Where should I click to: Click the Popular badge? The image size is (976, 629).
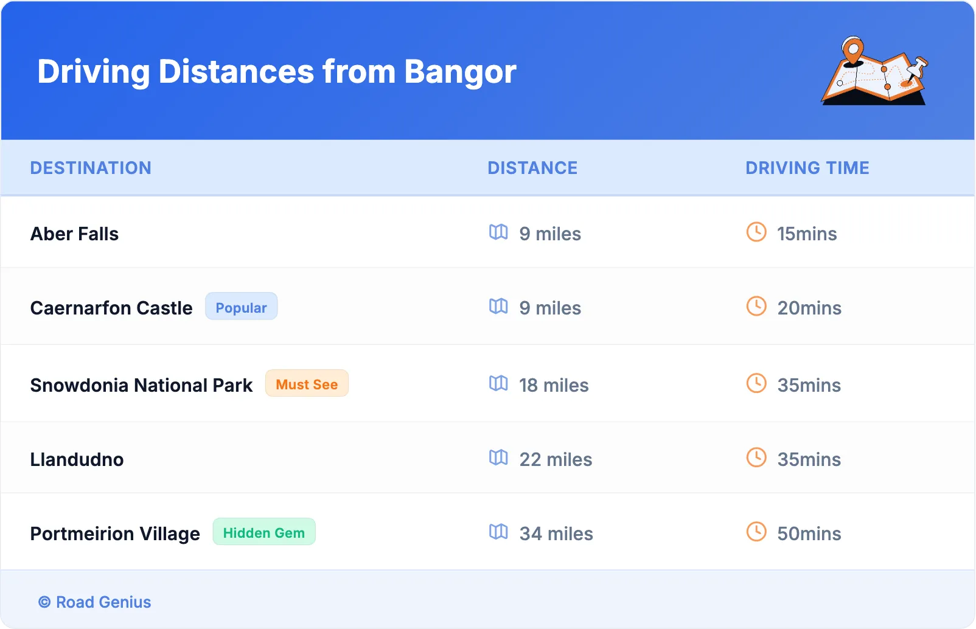point(241,307)
